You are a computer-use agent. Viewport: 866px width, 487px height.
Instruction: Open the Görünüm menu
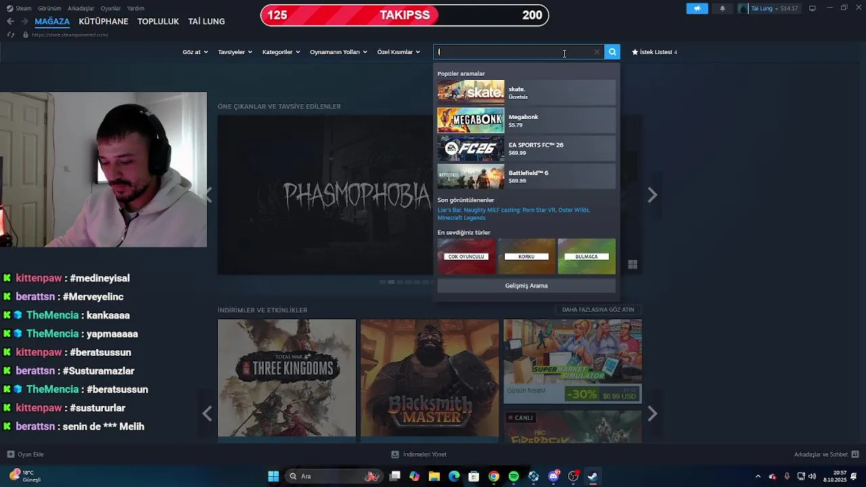click(49, 8)
